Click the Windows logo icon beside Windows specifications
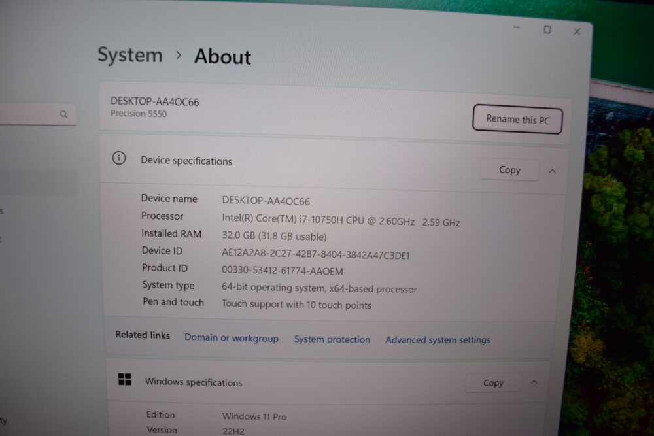 (124, 379)
